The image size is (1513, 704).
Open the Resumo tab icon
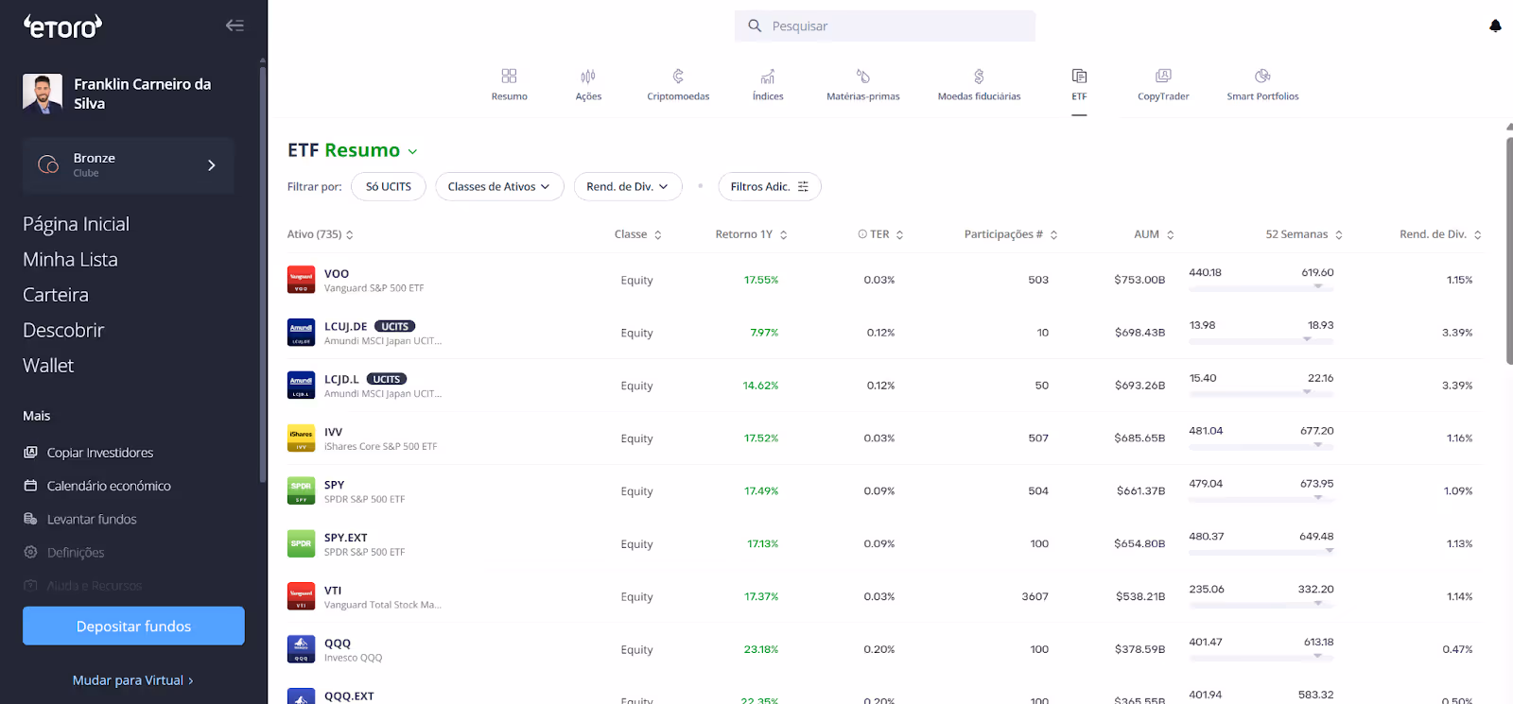click(x=509, y=76)
